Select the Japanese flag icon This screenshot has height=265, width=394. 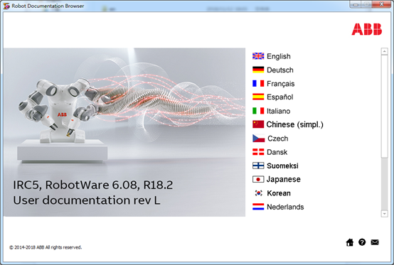pyautogui.click(x=258, y=179)
